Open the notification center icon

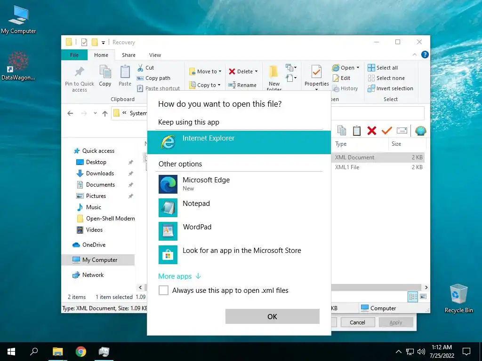pos(466,352)
